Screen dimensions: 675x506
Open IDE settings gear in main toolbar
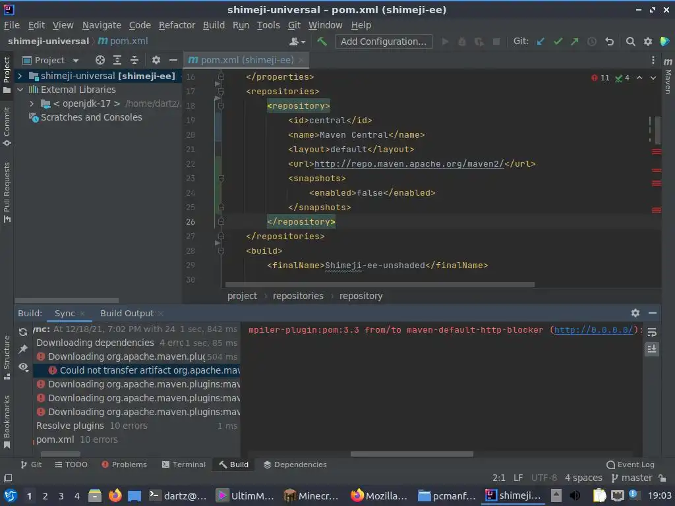[648, 42]
